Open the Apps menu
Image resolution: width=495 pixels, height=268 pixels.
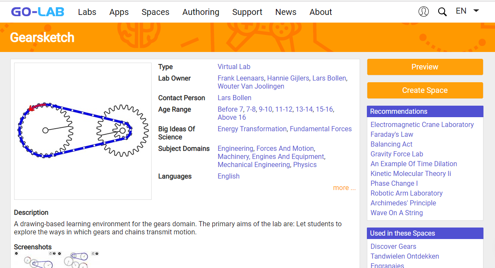(x=119, y=12)
